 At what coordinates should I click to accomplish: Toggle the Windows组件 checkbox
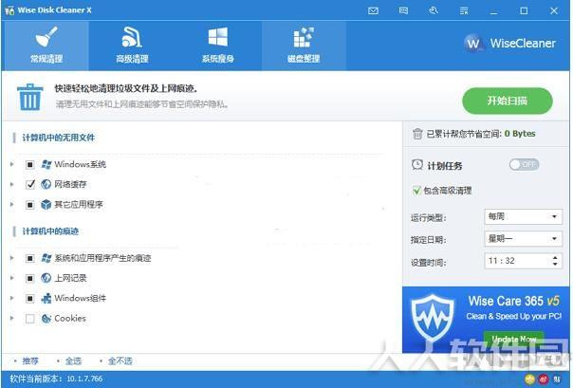point(30,299)
